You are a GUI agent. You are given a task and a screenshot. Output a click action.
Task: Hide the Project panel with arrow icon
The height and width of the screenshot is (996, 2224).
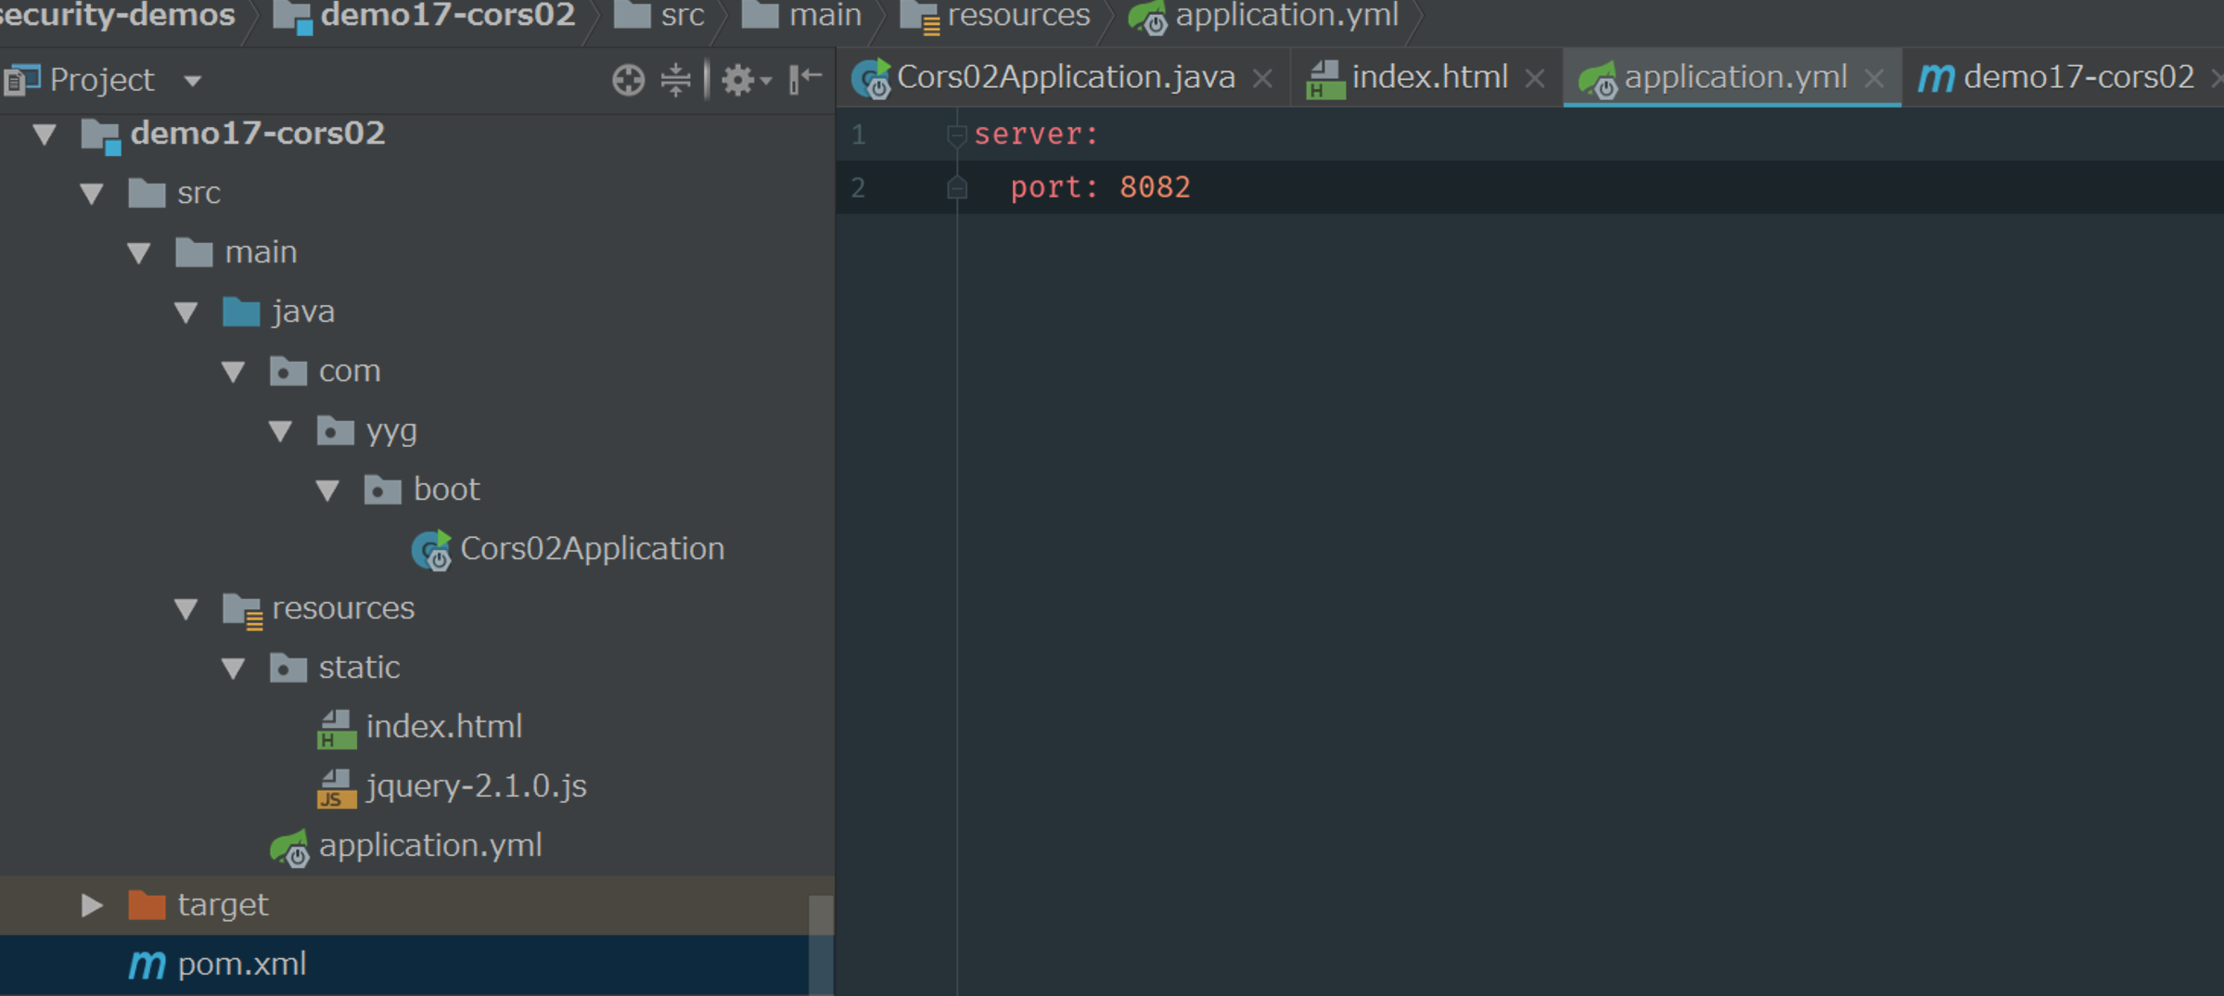(x=805, y=79)
